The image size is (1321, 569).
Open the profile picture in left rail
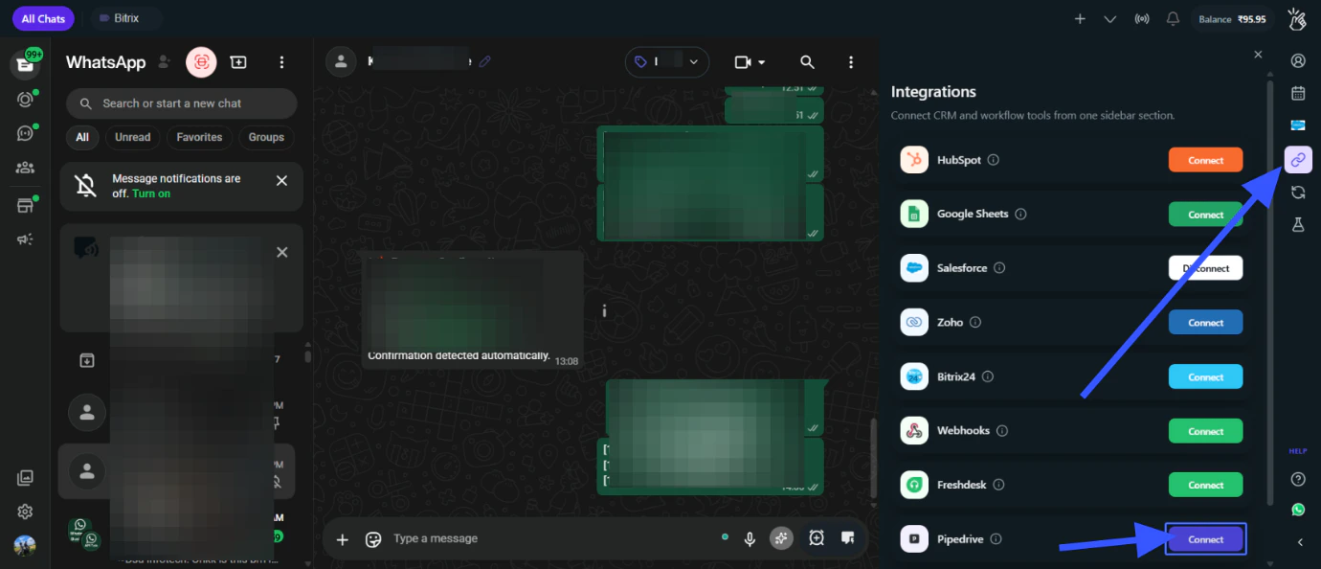pyautogui.click(x=25, y=545)
